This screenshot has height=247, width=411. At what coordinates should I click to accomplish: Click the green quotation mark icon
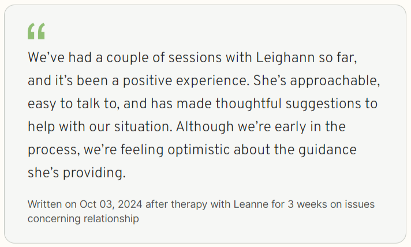tap(36, 31)
